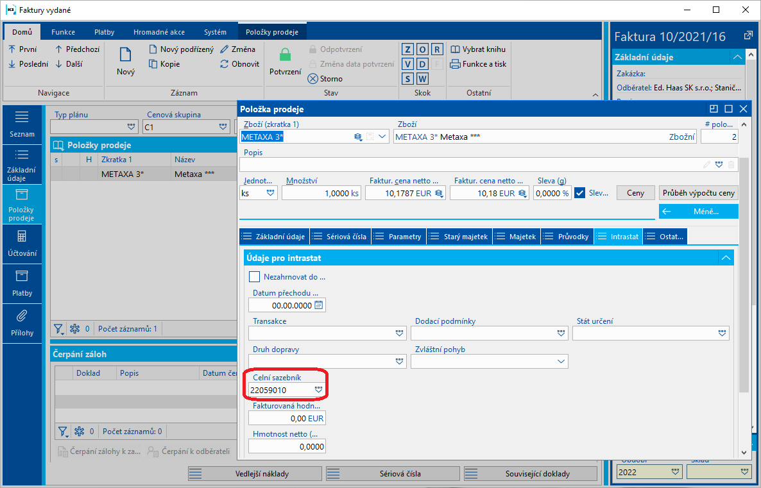The height and width of the screenshot is (488, 761).
Task: Switch to the Průvodky item tab
Action: click(x=567, y=237)
